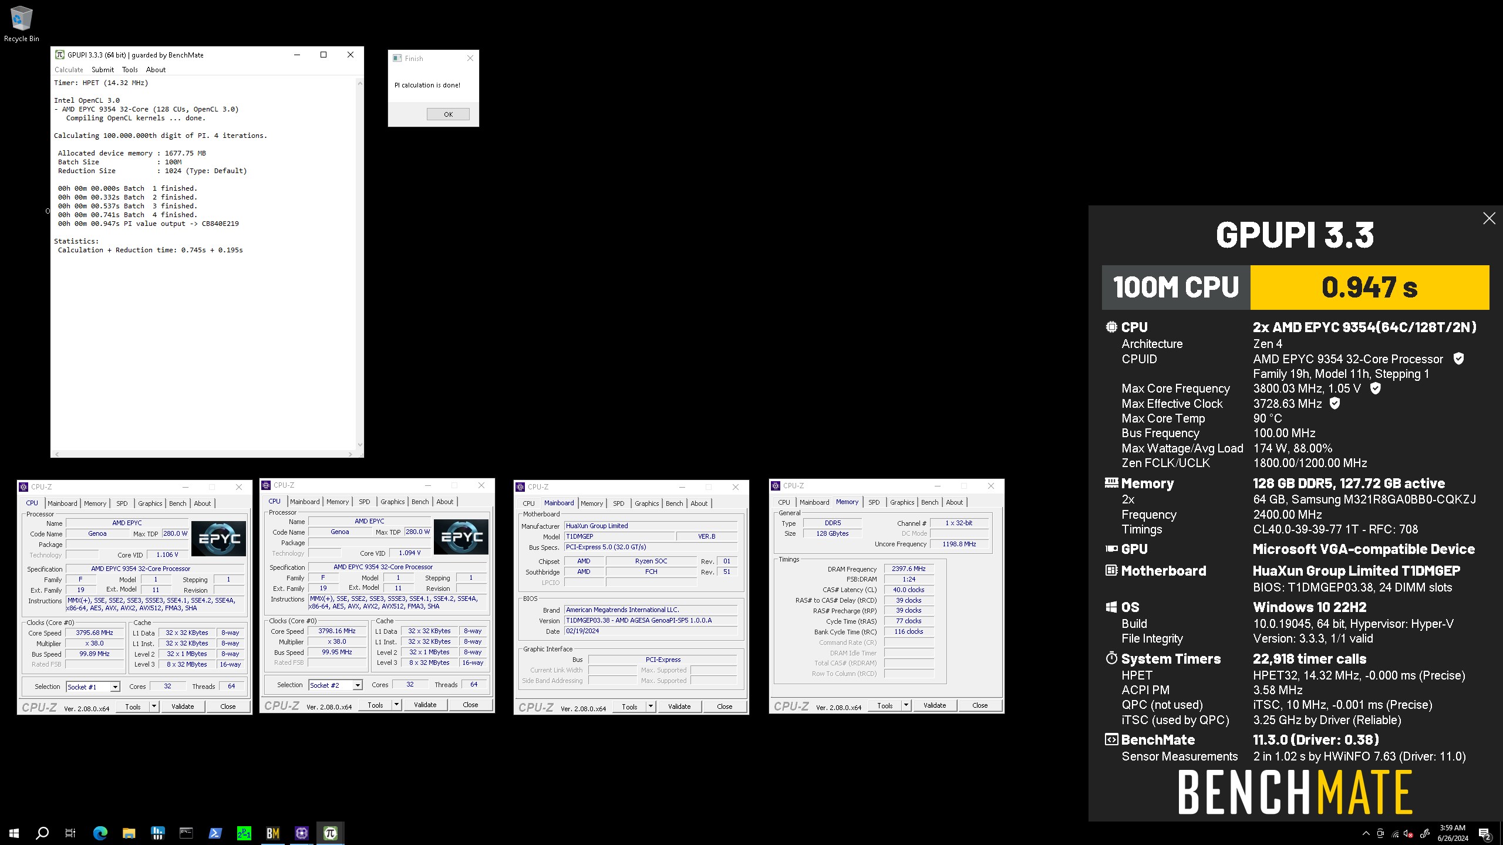Click the Tools button in the Socket #2 CPU-Z window
1503x845 pixels.
click(x=375, y=705)
